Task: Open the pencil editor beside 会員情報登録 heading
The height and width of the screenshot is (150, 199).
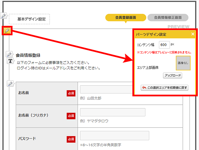Action: click(x=9, y=54)
